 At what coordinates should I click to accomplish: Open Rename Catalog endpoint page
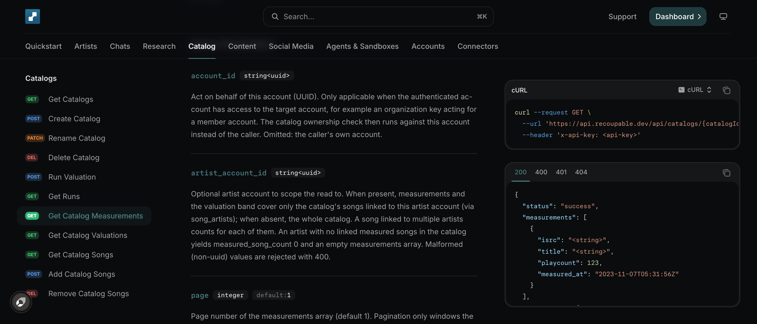[84, 138]
